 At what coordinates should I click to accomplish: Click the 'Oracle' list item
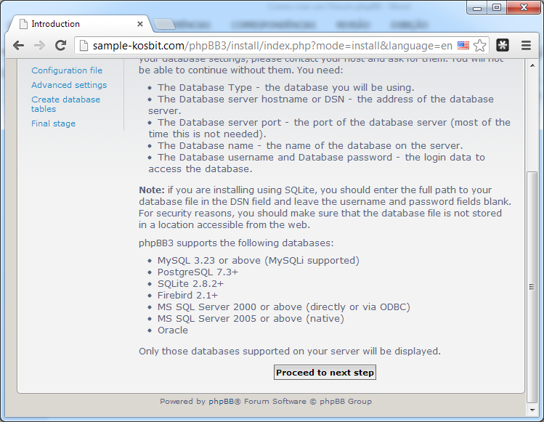tap(173, 330)
